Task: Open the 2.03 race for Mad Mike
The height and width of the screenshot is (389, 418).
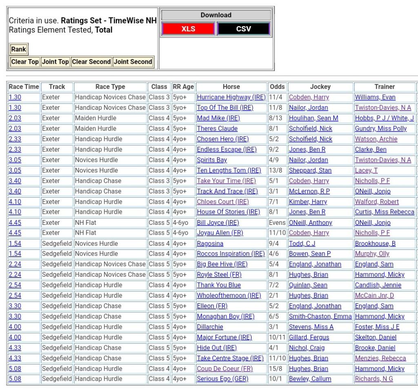Action: (x=15, y=118)
